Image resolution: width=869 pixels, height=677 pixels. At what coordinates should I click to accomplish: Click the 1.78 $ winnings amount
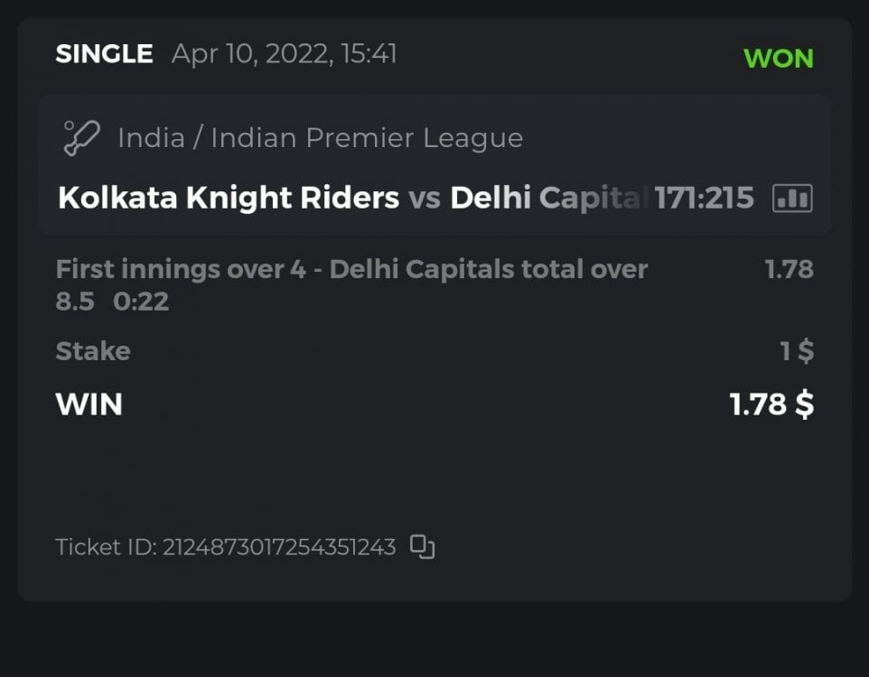coord(771,403)
